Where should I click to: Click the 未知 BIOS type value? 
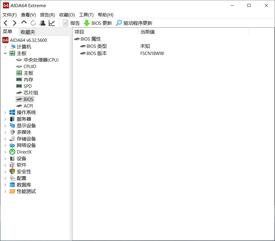coord(145,46)
